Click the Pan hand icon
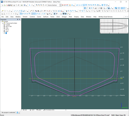Viewport: 129px width, 116px height. point(43,5)
